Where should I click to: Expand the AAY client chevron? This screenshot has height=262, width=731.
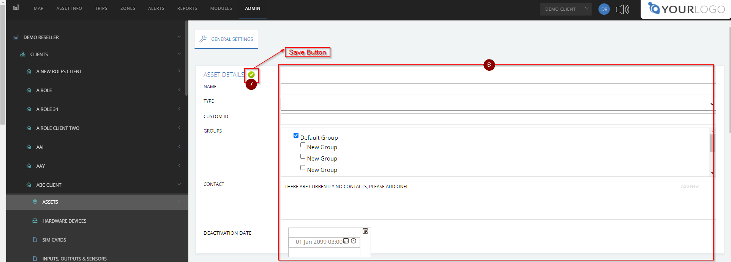tap(179, 165)
